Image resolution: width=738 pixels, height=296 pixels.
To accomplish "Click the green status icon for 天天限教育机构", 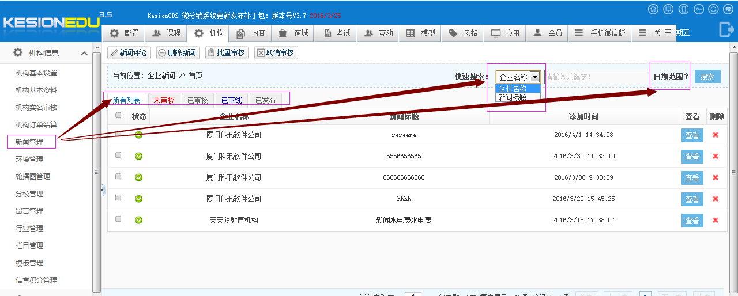I will [138, 219].
